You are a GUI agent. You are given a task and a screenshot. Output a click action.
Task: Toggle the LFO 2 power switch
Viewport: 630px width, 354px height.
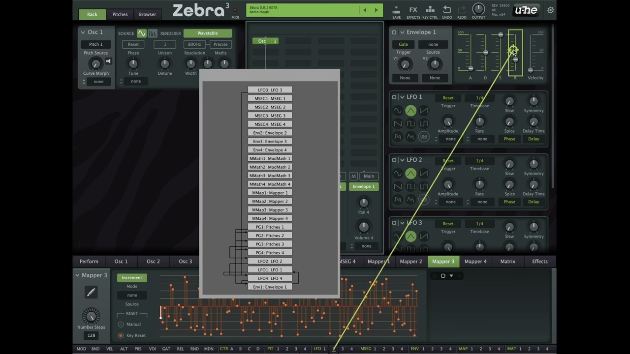click(x=394, y=160)
